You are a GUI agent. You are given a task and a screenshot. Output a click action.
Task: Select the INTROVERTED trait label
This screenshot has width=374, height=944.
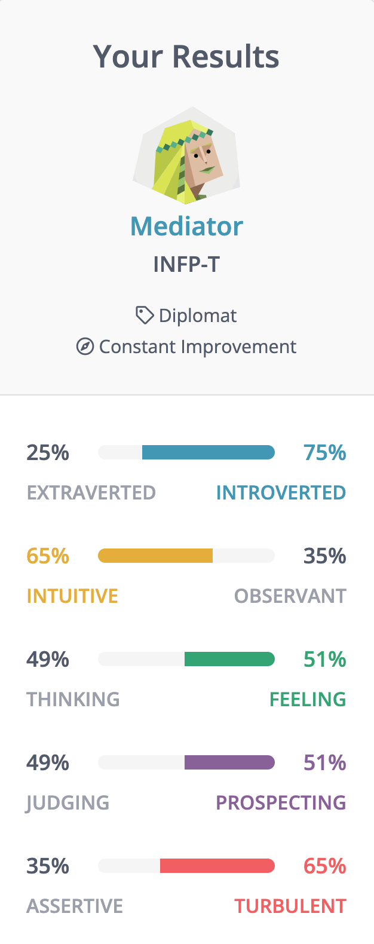(281, 492)
